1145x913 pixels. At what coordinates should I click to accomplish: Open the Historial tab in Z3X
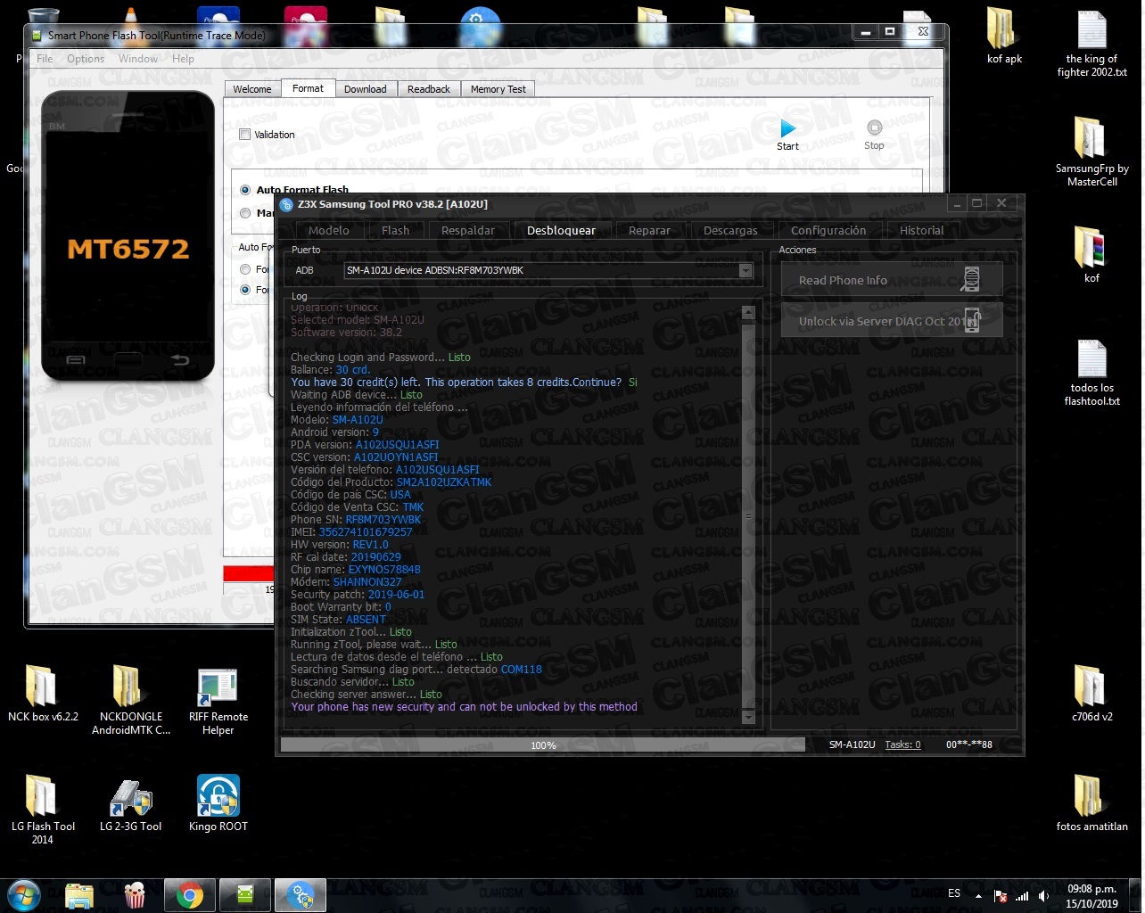tap(921, 230)
